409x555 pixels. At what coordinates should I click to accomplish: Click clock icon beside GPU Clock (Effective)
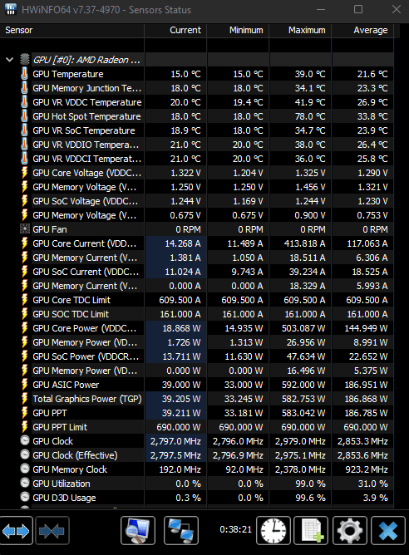point(24,454)
